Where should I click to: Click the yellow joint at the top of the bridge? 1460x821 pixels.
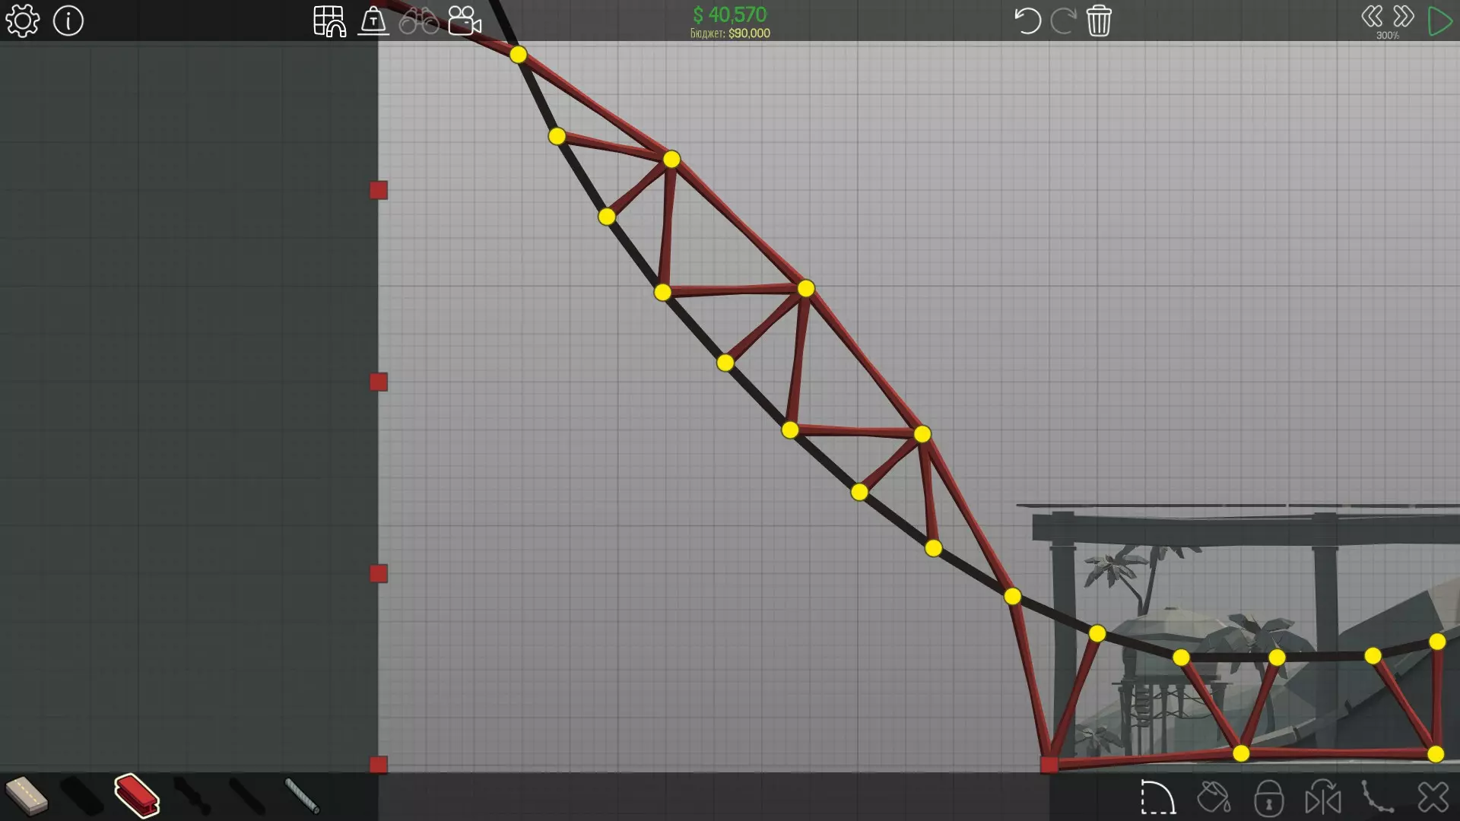click(518, 55)
